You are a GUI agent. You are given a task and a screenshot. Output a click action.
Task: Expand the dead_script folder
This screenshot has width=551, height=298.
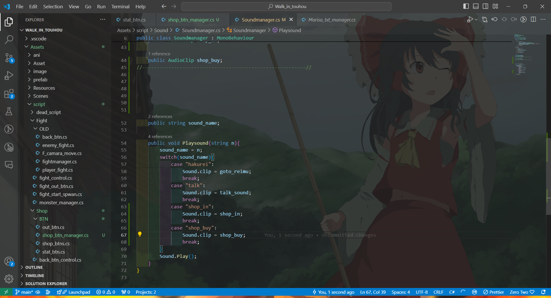(x=32, y=112)
